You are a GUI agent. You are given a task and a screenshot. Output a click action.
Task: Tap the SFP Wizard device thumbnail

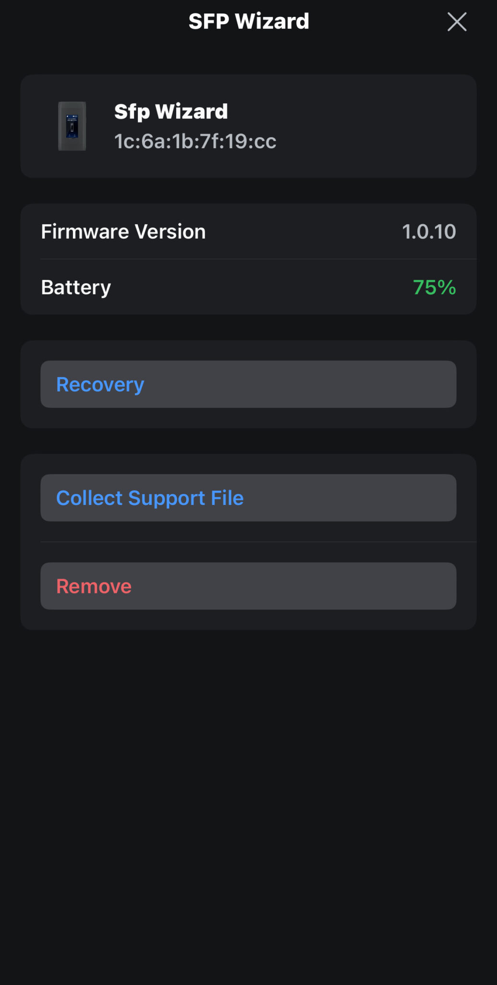coord(72,126)
